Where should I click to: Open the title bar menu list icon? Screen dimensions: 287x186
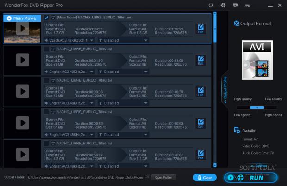[x=248, y=5]
